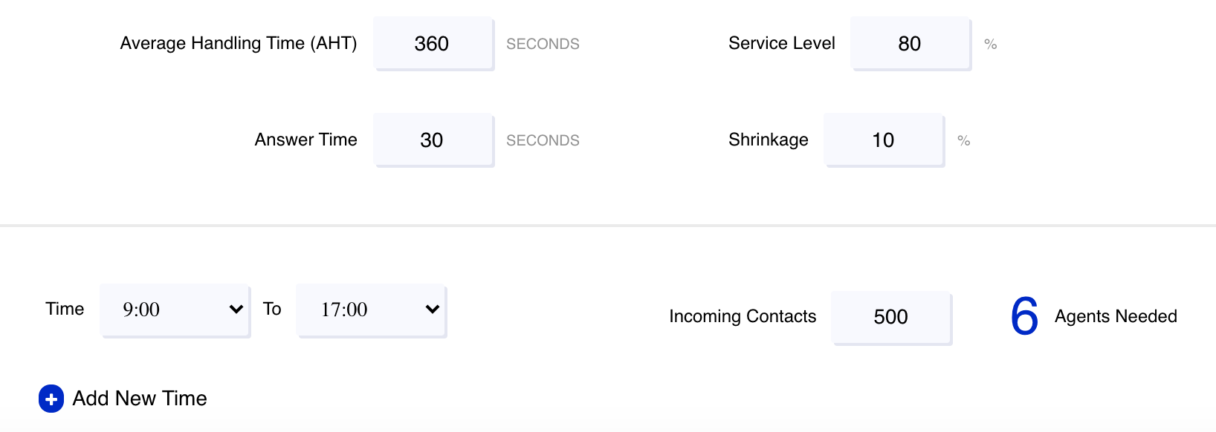The width and height of the screenshot is (1216, 432).
Task: Click the SECONDS unit beside the AHT field
Action: (543, 45)
